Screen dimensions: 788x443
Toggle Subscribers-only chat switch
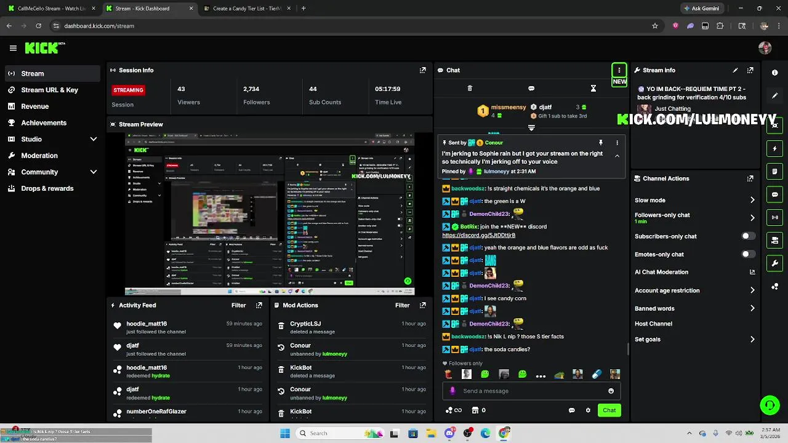(748, 236)
